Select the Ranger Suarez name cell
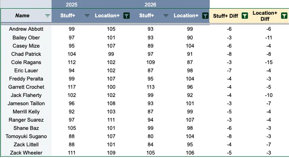The image size is (289, 158). 26,120
